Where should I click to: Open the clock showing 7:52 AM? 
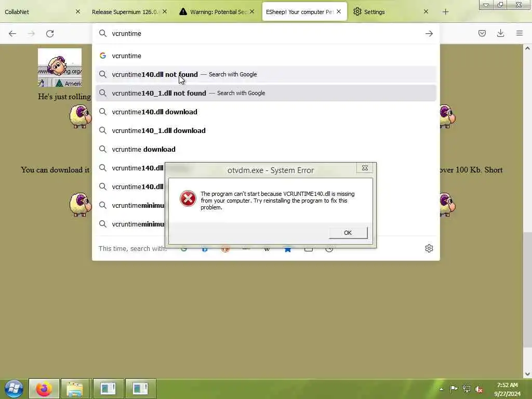[507, 389]
